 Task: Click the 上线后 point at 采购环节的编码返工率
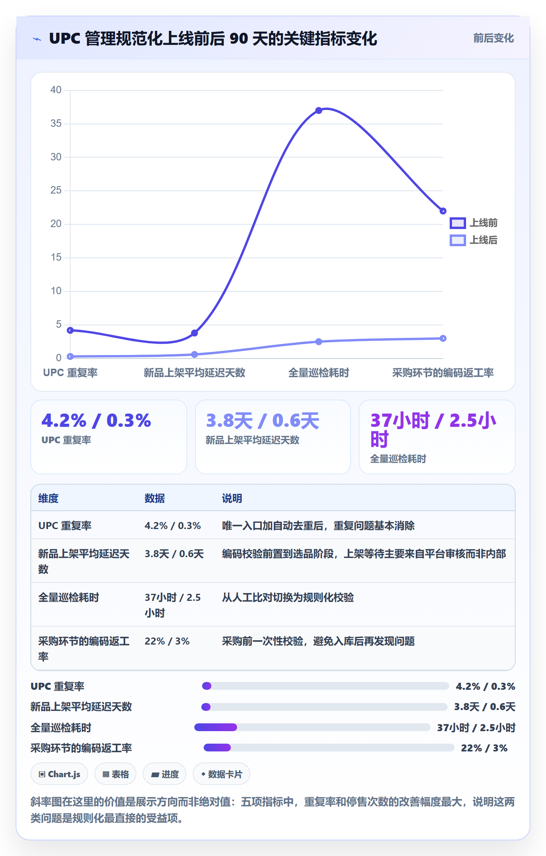[443, 338]
